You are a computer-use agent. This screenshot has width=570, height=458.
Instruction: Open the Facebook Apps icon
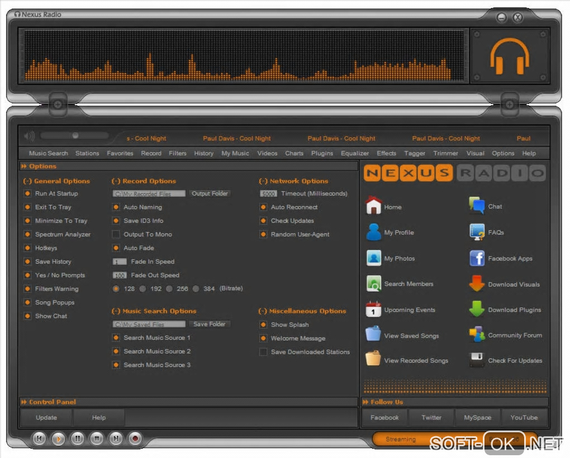[x=477, y=258]
